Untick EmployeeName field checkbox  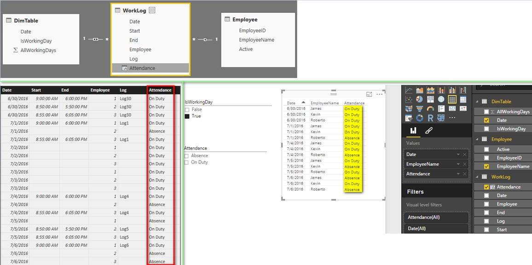click(486, 167)
